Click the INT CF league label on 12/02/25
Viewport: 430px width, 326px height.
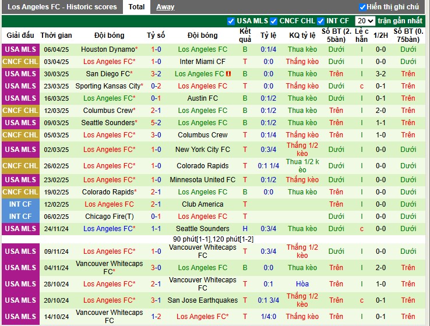20,204
